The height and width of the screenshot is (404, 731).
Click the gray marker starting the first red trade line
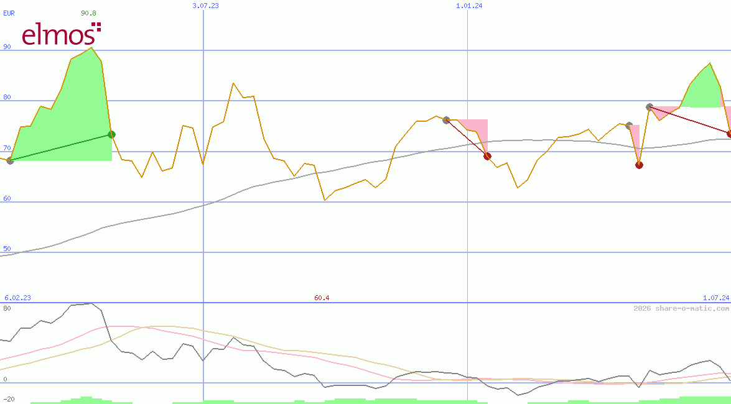446,120
